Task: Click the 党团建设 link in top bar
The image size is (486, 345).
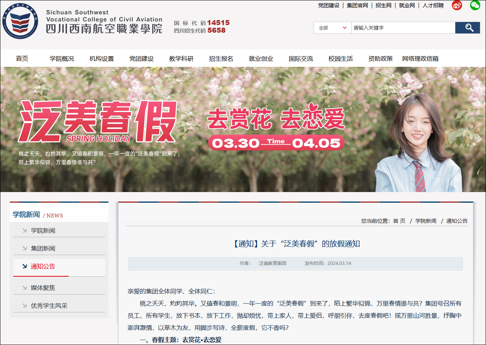Action: 329,5
